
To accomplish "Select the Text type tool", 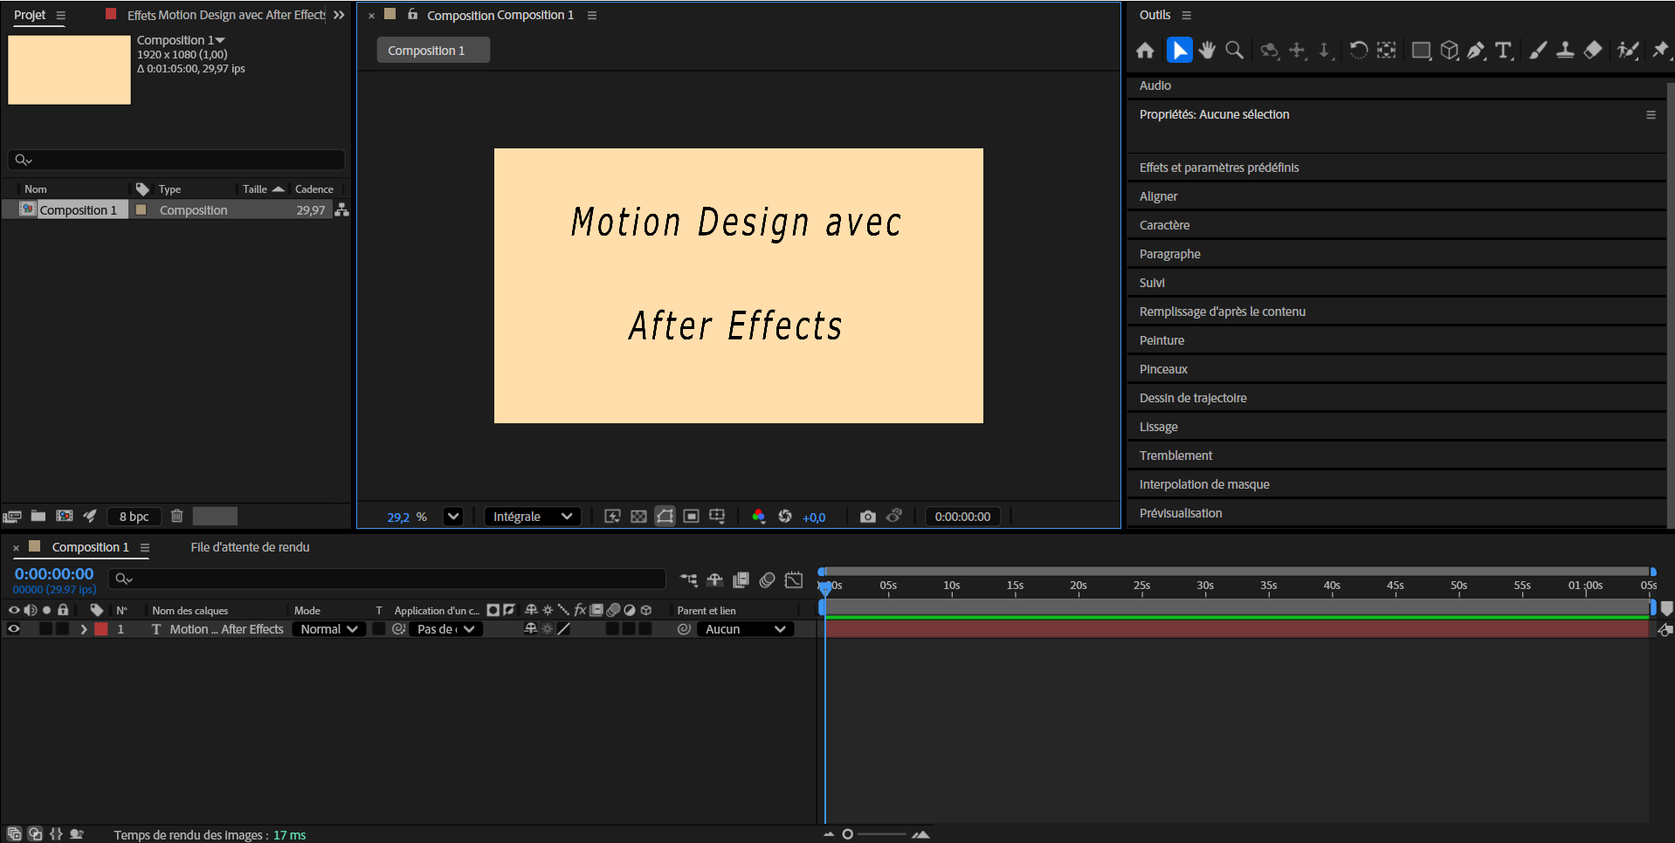I will (x=1504, y=51).
